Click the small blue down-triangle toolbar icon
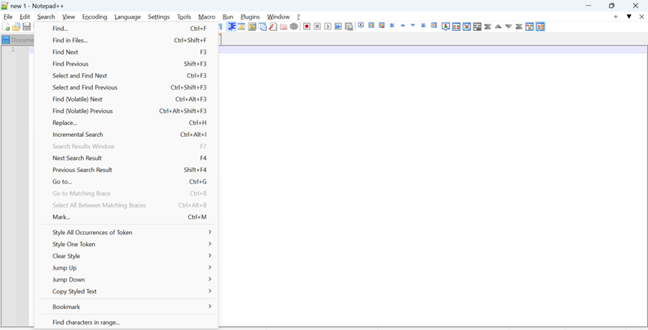This screenshot has width=648, height=330. 412,25
